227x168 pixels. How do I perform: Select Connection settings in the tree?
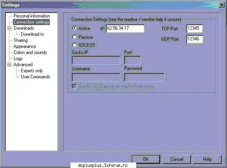click(31, 22)
